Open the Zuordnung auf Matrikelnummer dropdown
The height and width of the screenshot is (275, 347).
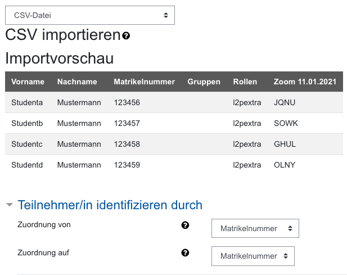pos(253,256)
